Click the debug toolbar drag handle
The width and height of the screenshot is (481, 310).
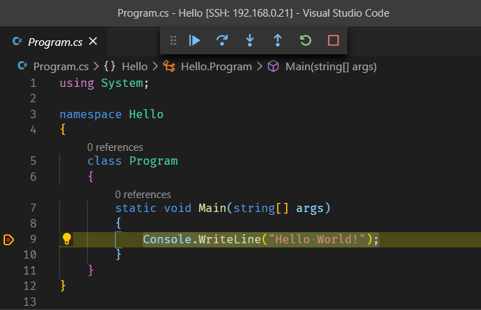(173, 40)
